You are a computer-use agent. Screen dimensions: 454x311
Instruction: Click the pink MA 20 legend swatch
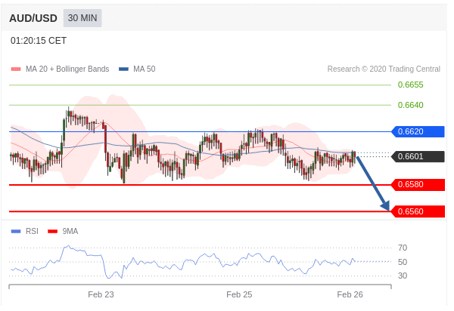[16, 69]
